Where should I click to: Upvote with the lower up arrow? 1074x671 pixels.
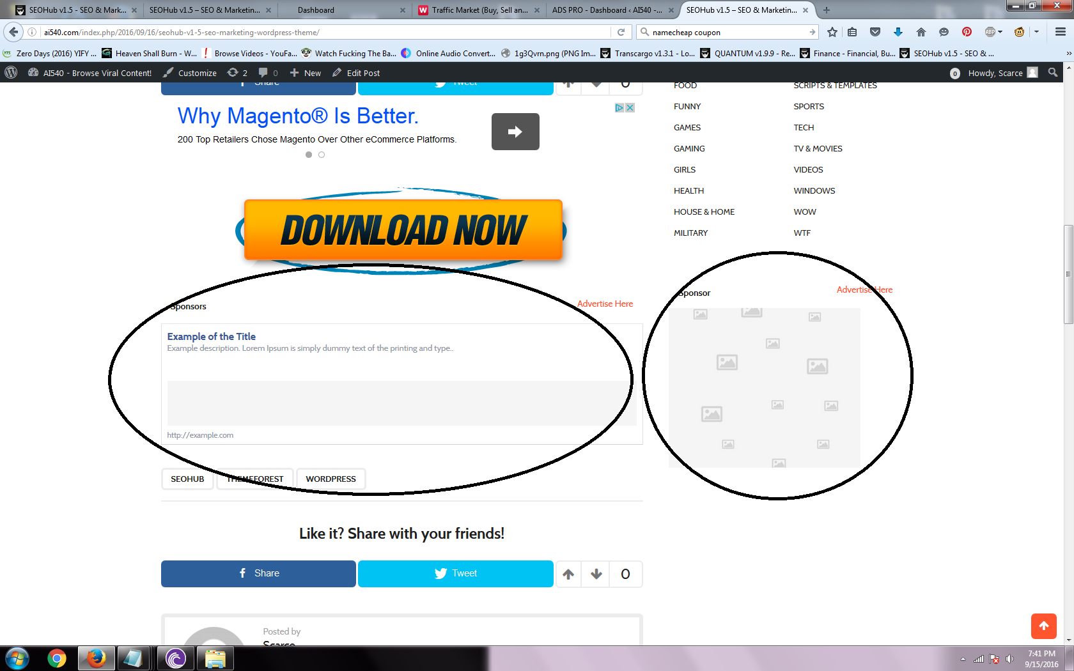(x=568, y=574)
